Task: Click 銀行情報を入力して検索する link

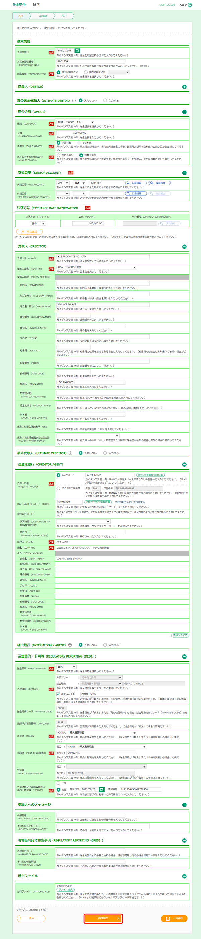Action: pyautogui.click(x=130, y=502)
